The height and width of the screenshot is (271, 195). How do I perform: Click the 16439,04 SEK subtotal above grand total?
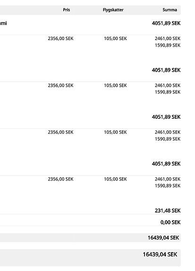point(163,238)
